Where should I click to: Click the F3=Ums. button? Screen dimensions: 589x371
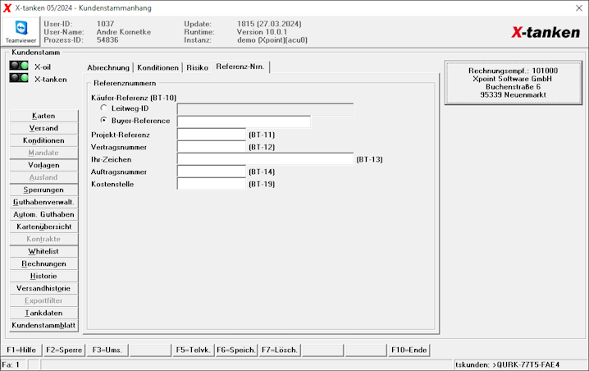pos(107,350)
